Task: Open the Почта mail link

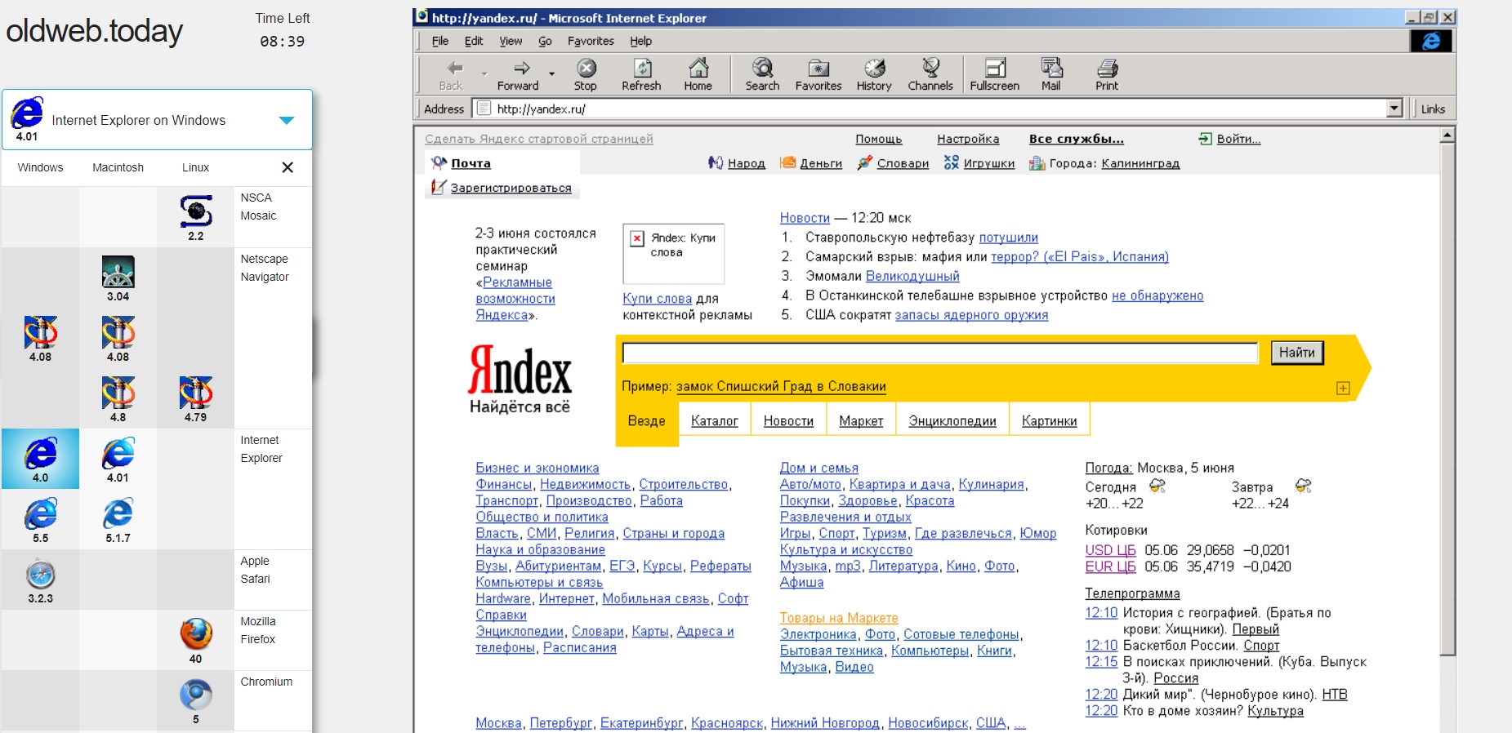Action: tap(471, 163)
